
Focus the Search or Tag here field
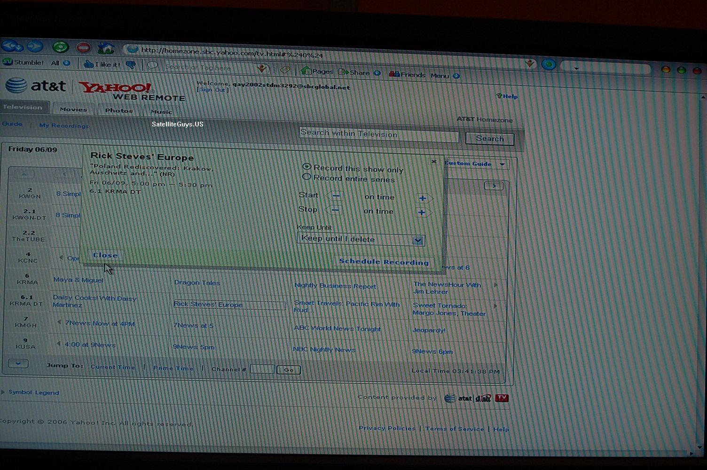209,68
